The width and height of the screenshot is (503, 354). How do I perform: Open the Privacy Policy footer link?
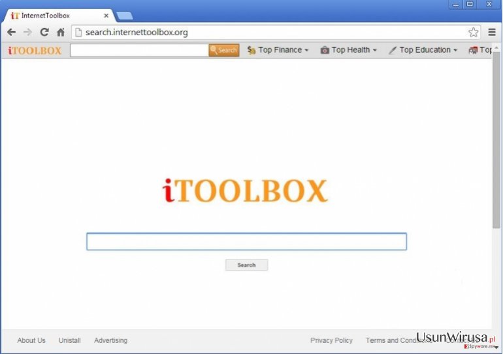(x=331, y=340)
